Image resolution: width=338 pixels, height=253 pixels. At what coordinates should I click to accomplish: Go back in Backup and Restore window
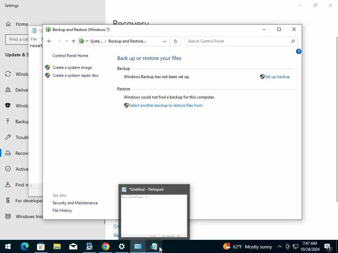[x=49, y=41]
